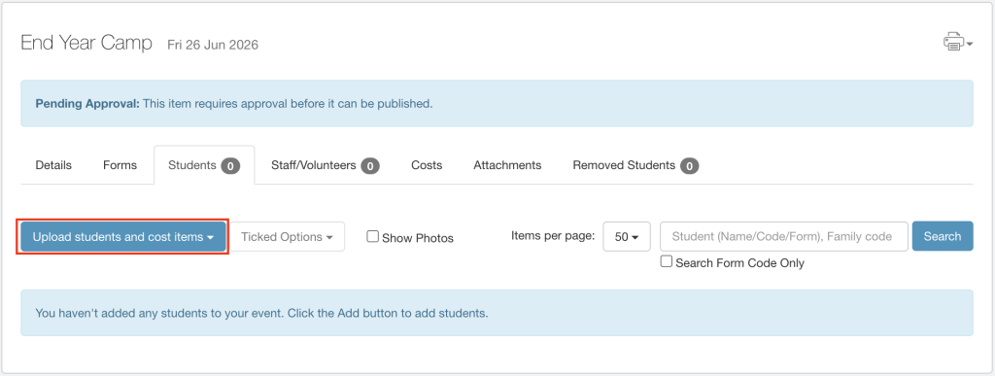Go to the Costs tab
The height and width of the screenshot is (376, 995).
[x=427, y=165]
